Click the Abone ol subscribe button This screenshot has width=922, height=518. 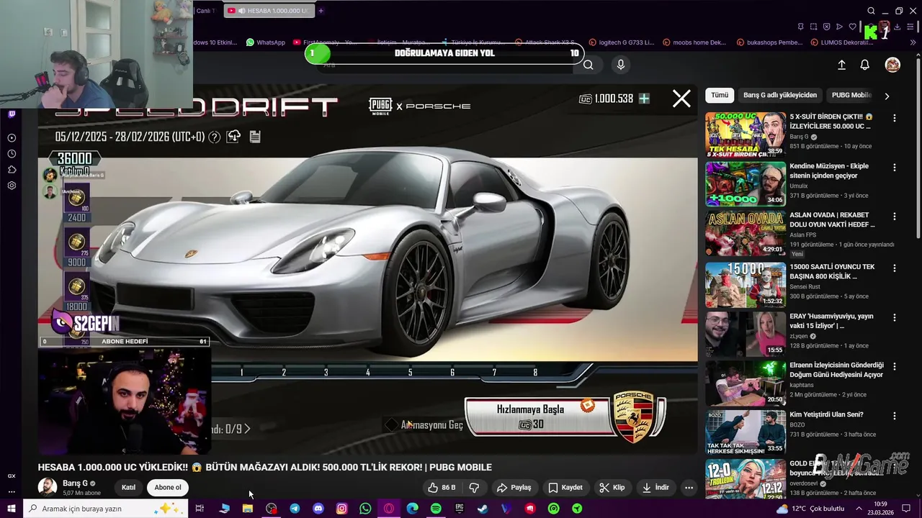(x=168, y=487)
